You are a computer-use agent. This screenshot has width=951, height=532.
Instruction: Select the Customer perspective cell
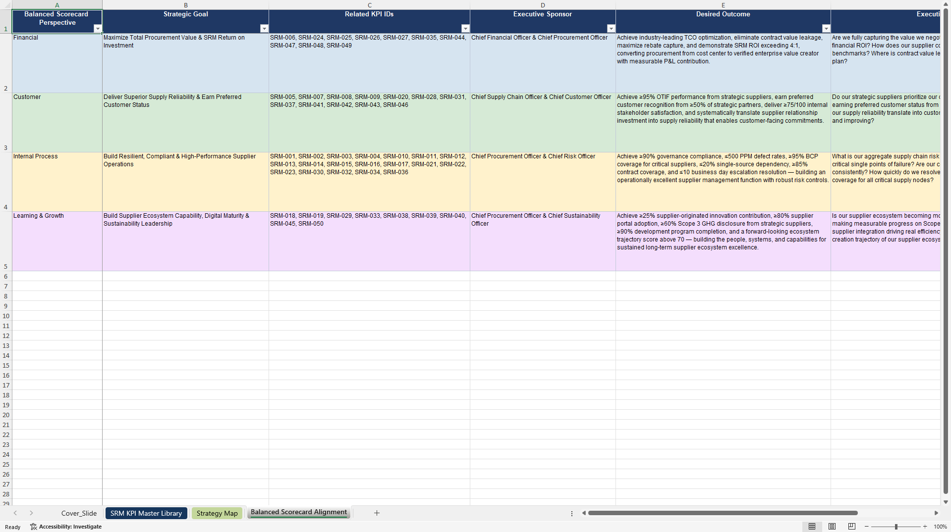(x=57, y=123)
